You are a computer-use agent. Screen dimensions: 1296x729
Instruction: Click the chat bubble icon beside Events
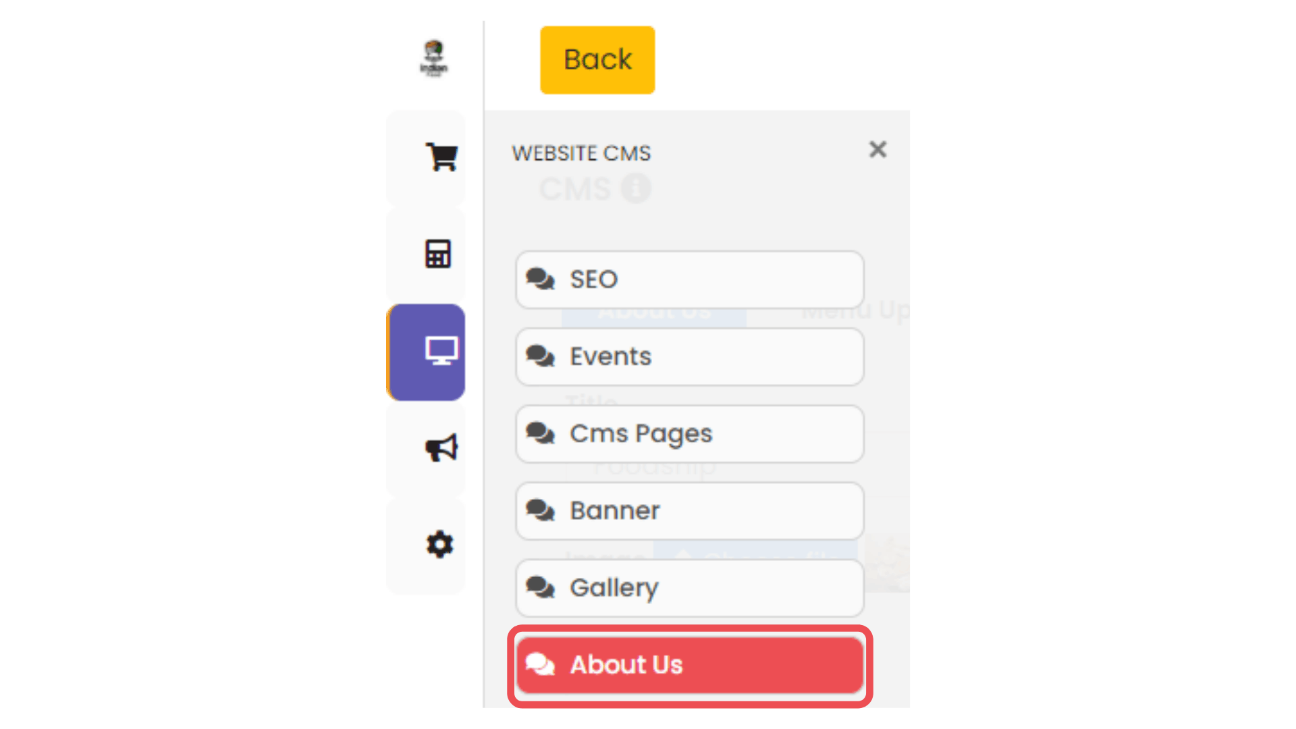(x=541, y=356)
